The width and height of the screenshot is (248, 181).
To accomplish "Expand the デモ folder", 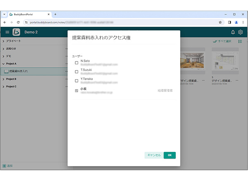I will 3,56.
